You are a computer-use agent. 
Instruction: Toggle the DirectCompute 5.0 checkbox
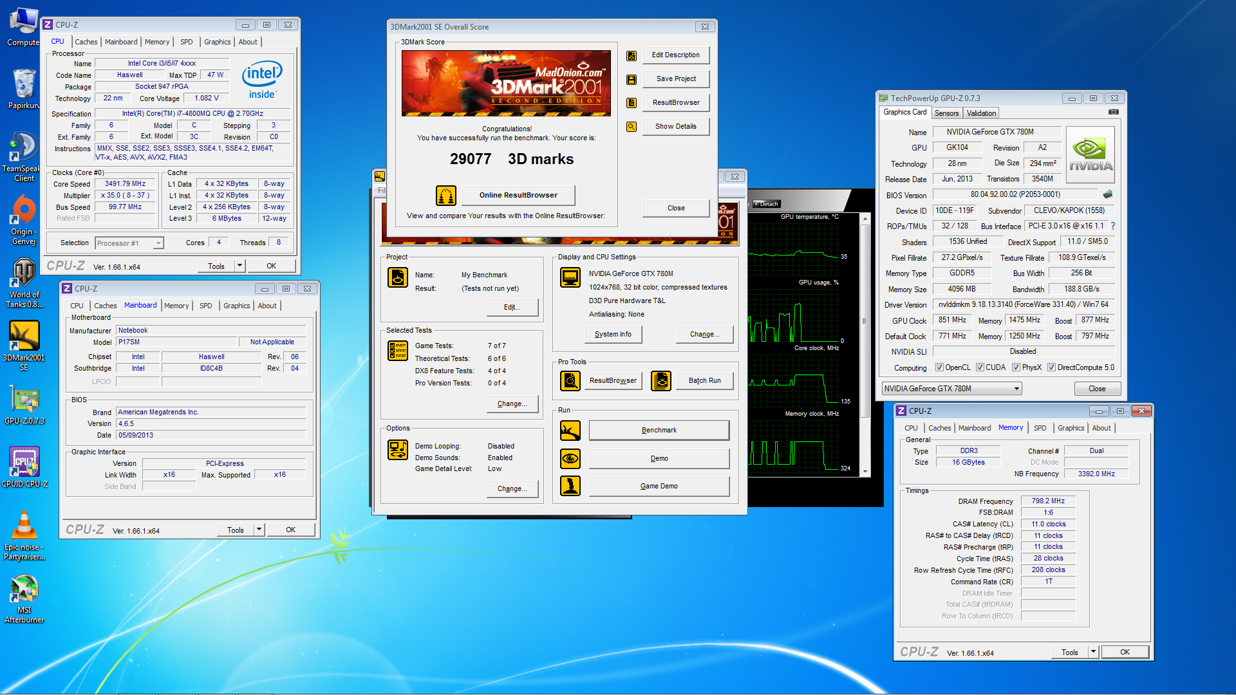1051,367
